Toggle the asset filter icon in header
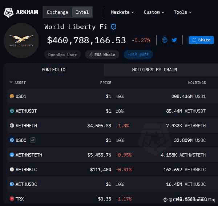Image resolution: width=218 pixels, height=206 pixels. (x=11, y=82)
